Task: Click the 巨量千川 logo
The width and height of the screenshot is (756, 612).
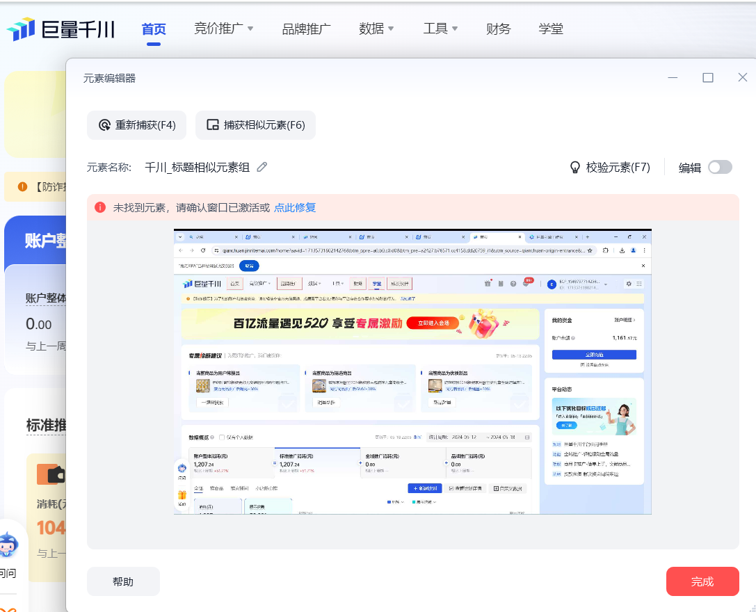Action: (61, 29)
